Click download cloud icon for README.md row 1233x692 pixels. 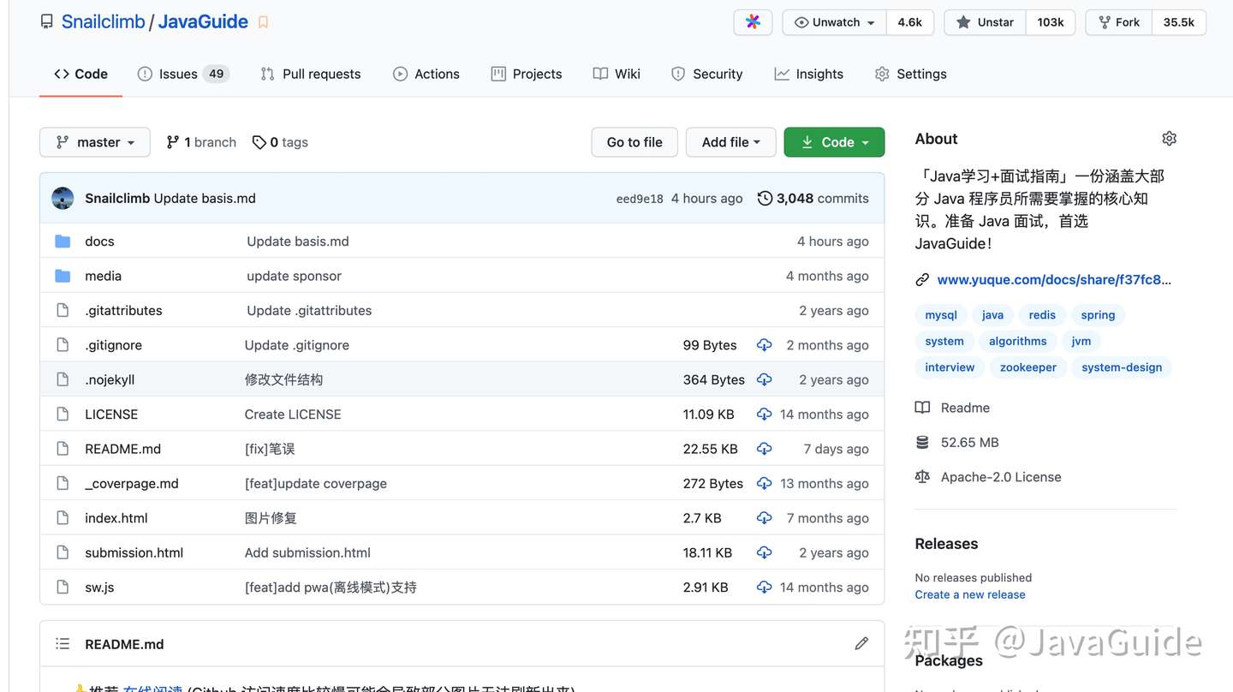764,449
